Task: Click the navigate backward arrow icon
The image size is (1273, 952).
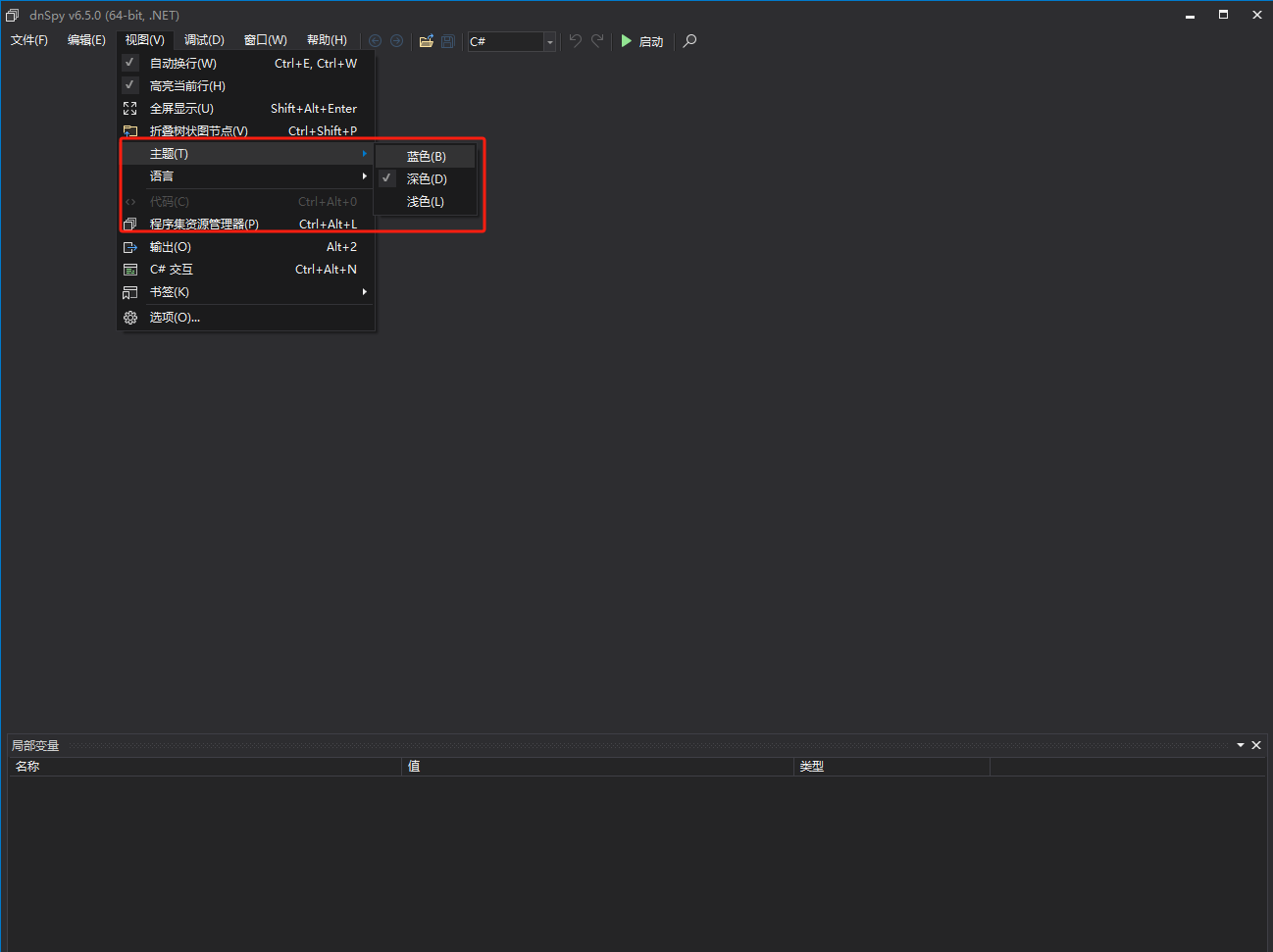Action: pos(375,41)
